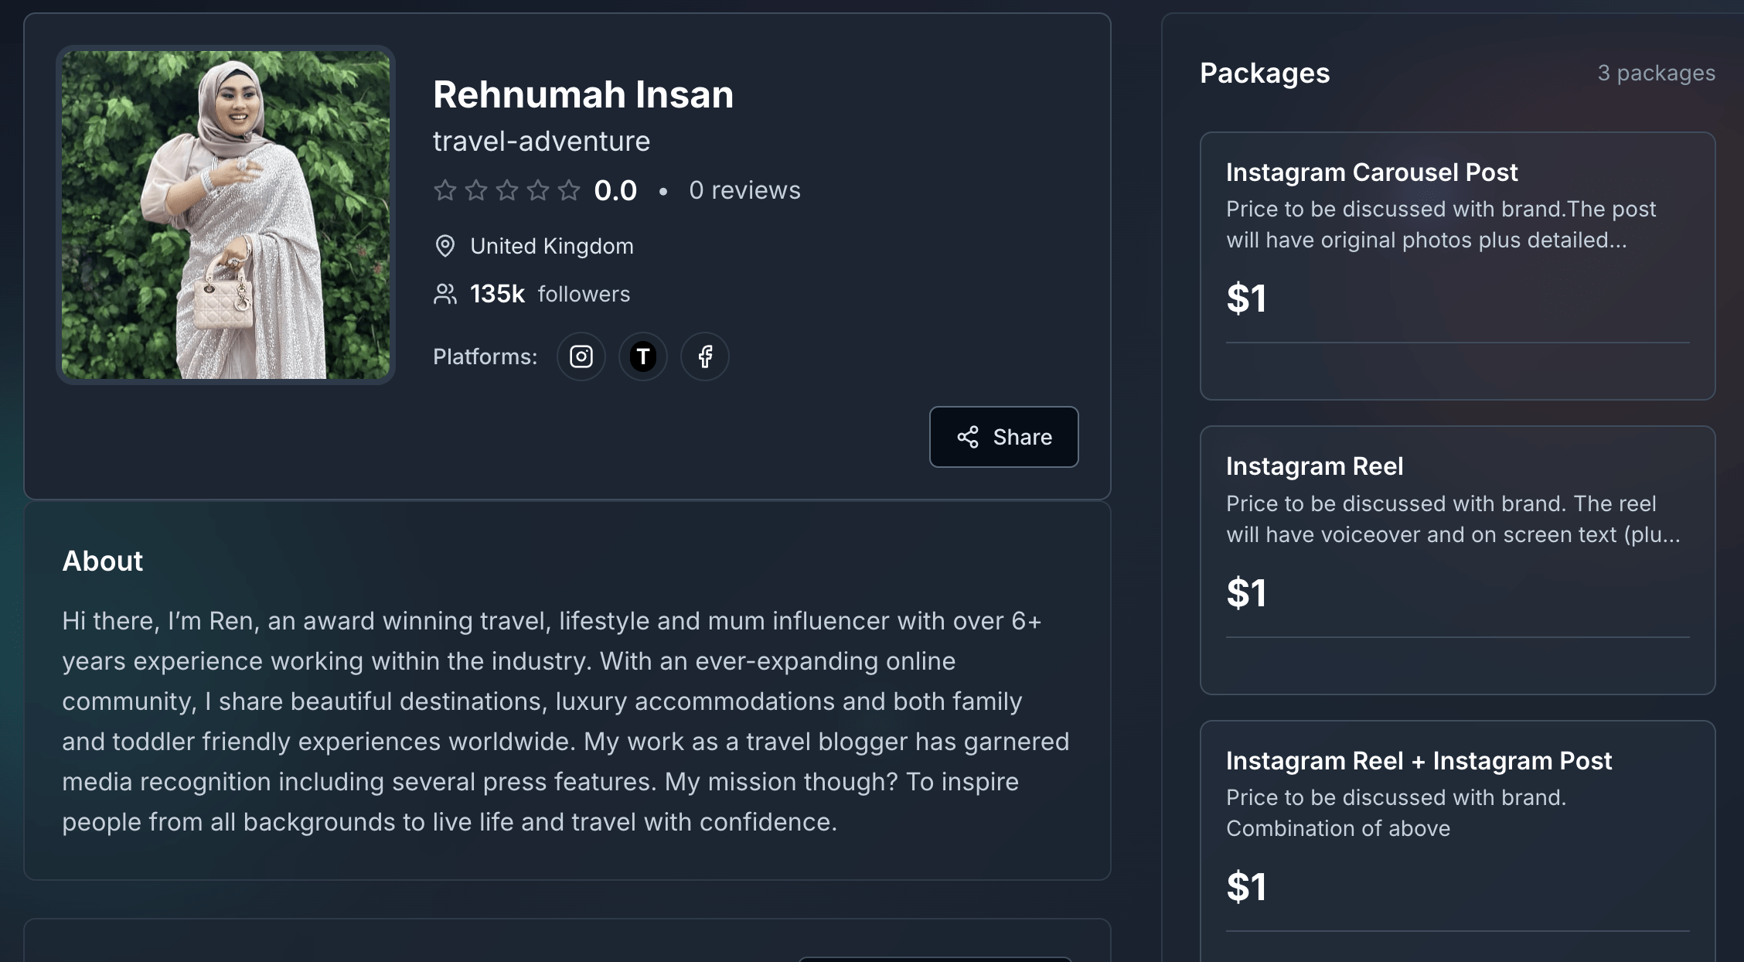
Task: Click the people icon beside 135k followers
Action: coord(445,294)
